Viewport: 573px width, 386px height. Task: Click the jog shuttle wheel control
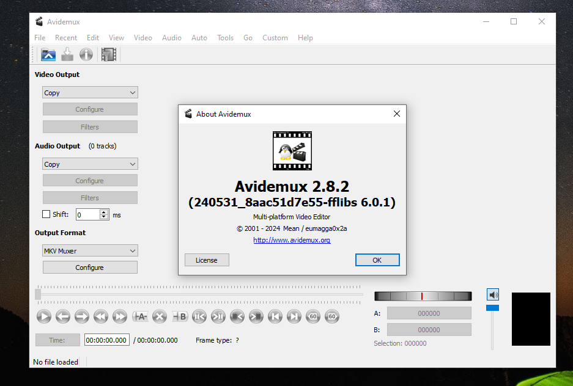(x=423, y=296)
